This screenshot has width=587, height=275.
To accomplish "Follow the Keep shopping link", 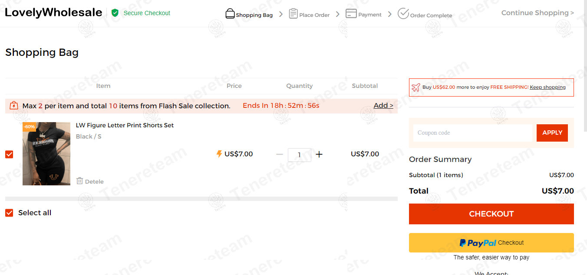I will [547, 87].
